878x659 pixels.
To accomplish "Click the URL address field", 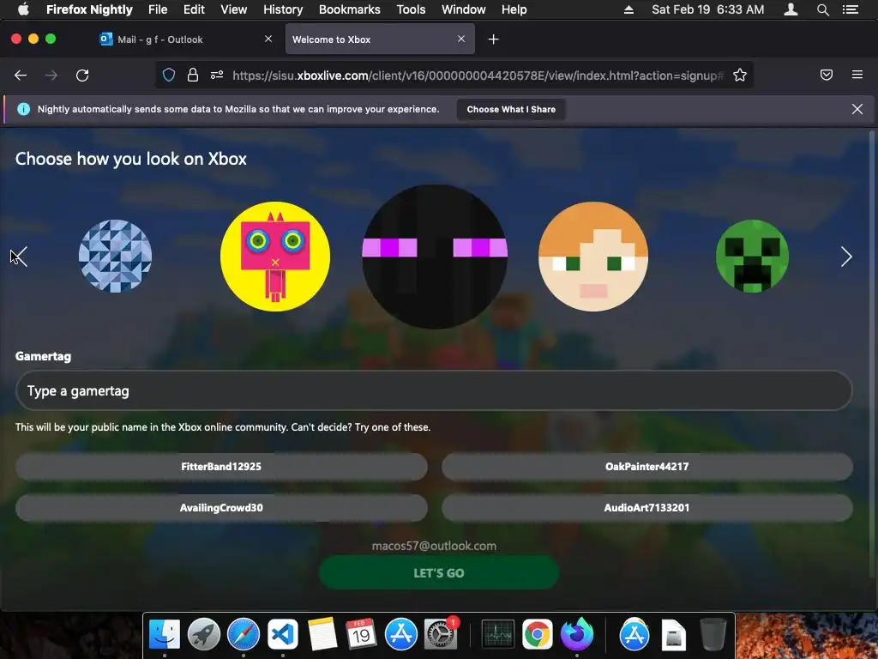I will (478, 76).
